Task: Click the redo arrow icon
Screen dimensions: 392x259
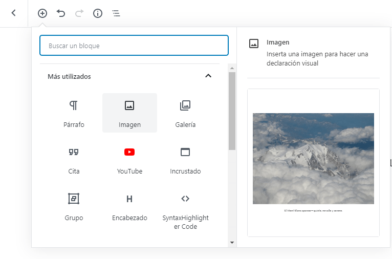Action: coord(79,13)
